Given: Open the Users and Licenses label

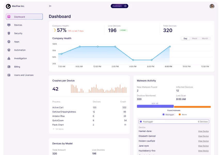Looking at the screenshot, I should coord(24,75).
